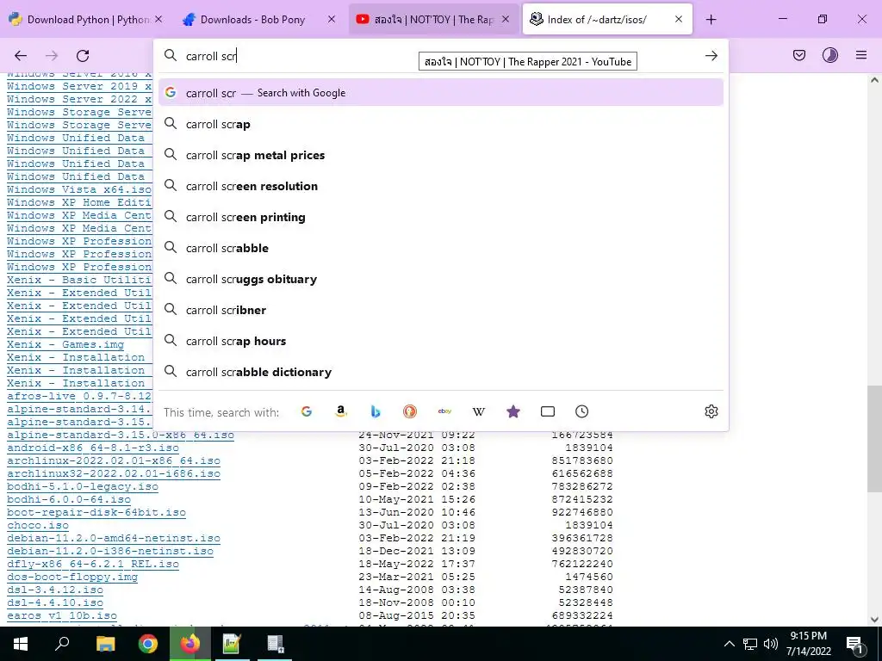Open Windows Vista x64.iso link
Viewport: 882px width, 661px height.
pyautogui.click(x=79, y=189)
